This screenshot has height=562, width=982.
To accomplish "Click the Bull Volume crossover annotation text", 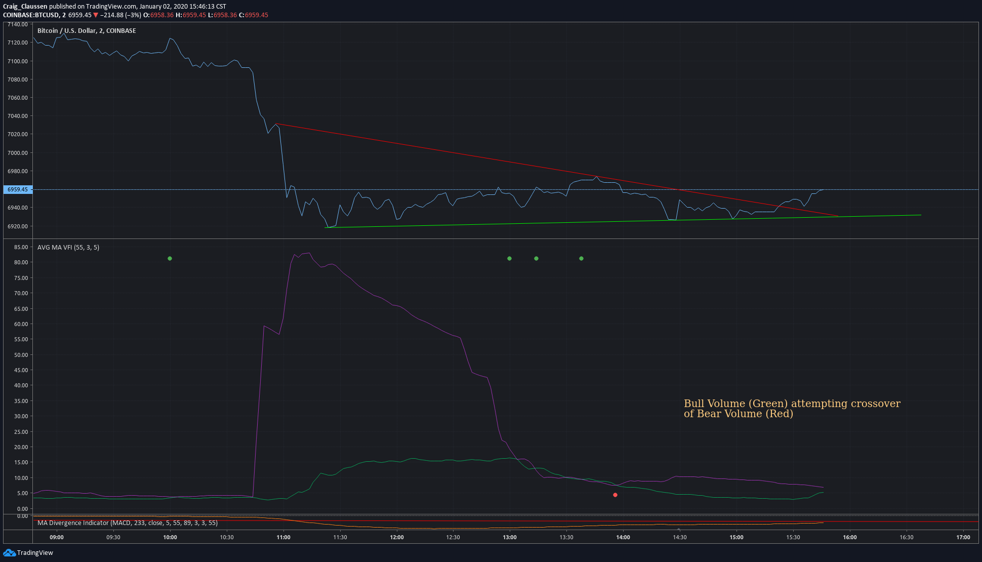I will (792, 409).
